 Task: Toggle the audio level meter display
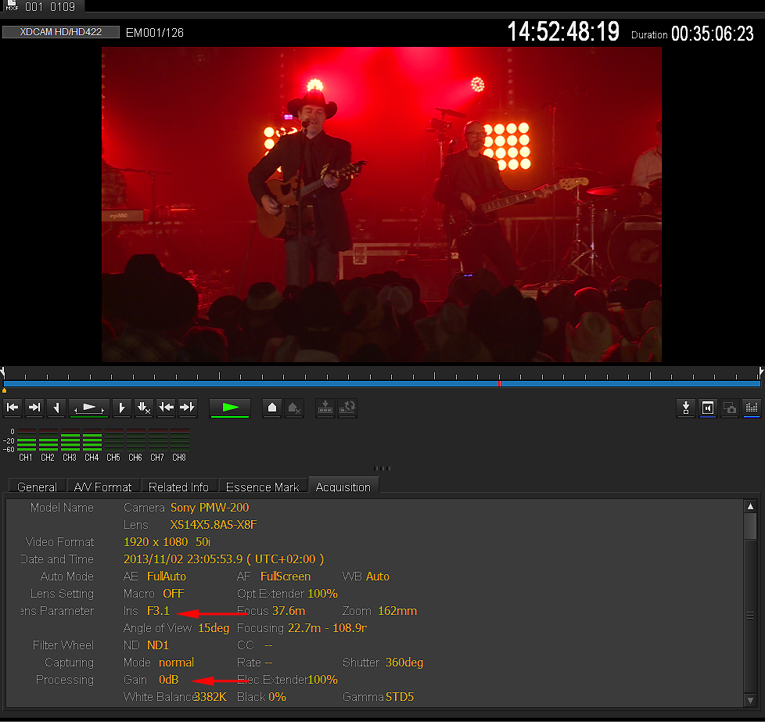point(751,408)
